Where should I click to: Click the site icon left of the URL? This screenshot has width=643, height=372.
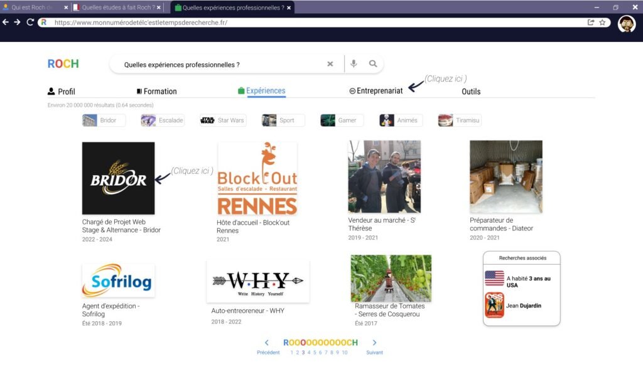pos(43,22)
